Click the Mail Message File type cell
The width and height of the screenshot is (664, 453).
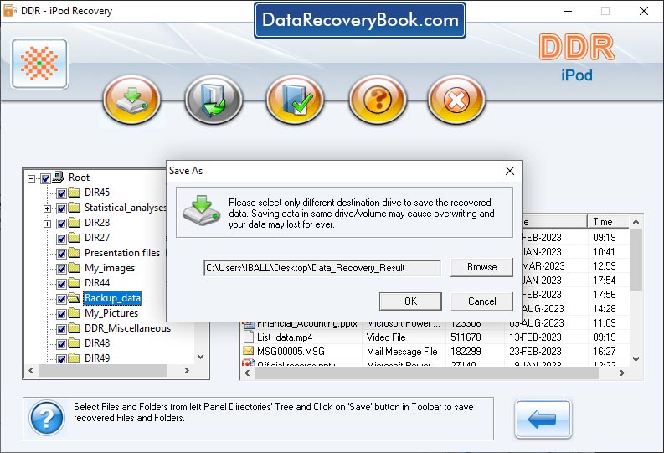point(402,352)
